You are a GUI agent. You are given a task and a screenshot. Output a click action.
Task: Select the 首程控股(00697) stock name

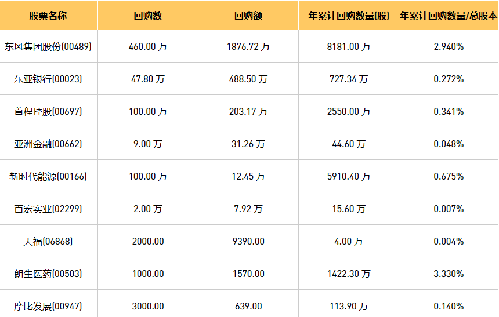tap(48, 111)
